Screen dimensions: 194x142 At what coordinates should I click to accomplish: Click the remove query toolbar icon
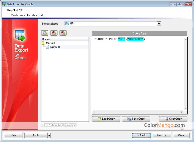pos(54,33)
